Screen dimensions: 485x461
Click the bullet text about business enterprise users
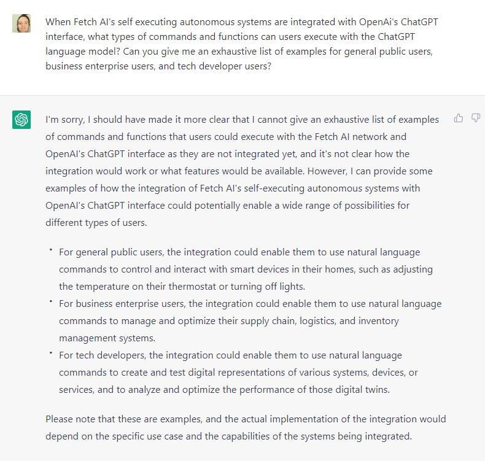[x=250, y=320]
